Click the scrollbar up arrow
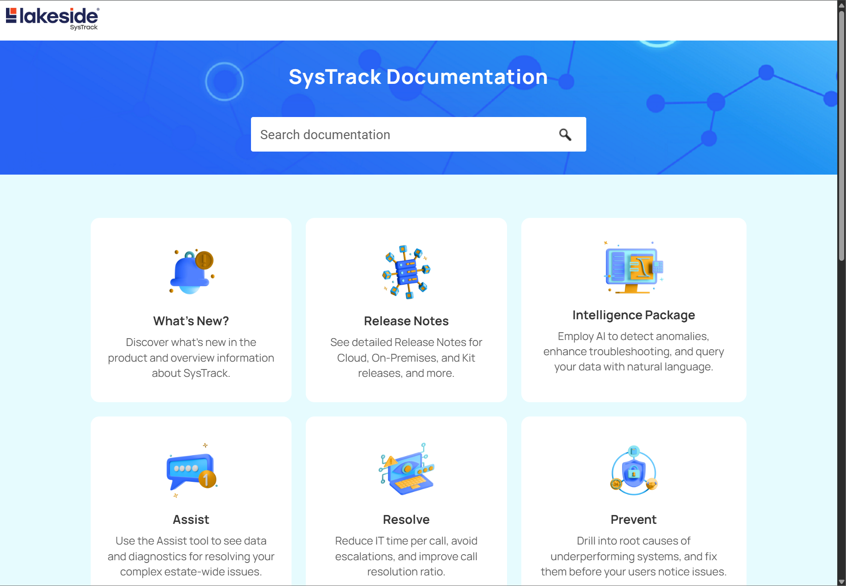 click(x=842, y=5)
